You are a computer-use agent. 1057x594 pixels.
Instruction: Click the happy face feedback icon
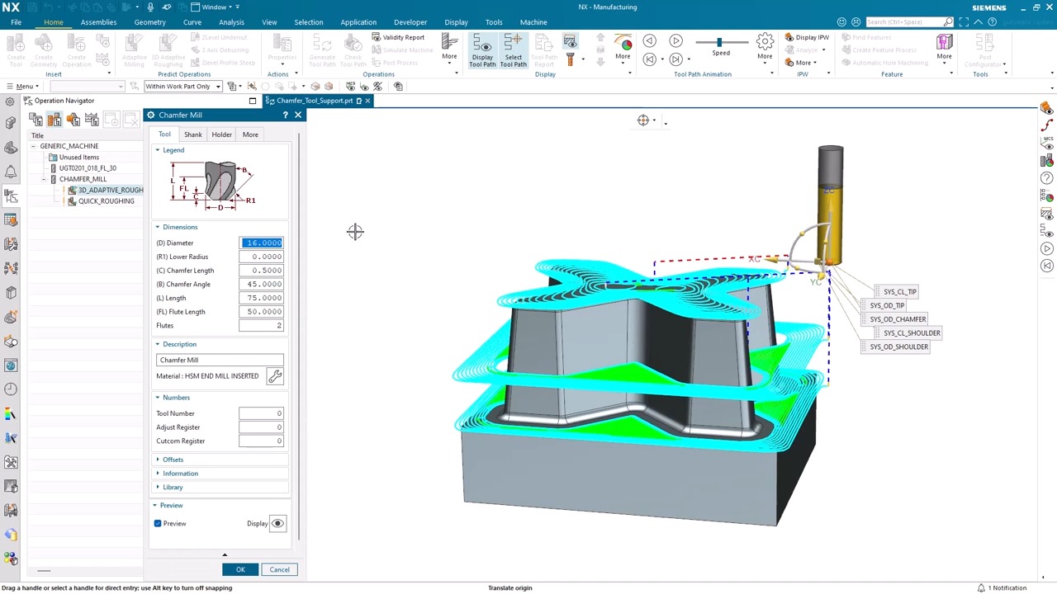coord(841,22)
